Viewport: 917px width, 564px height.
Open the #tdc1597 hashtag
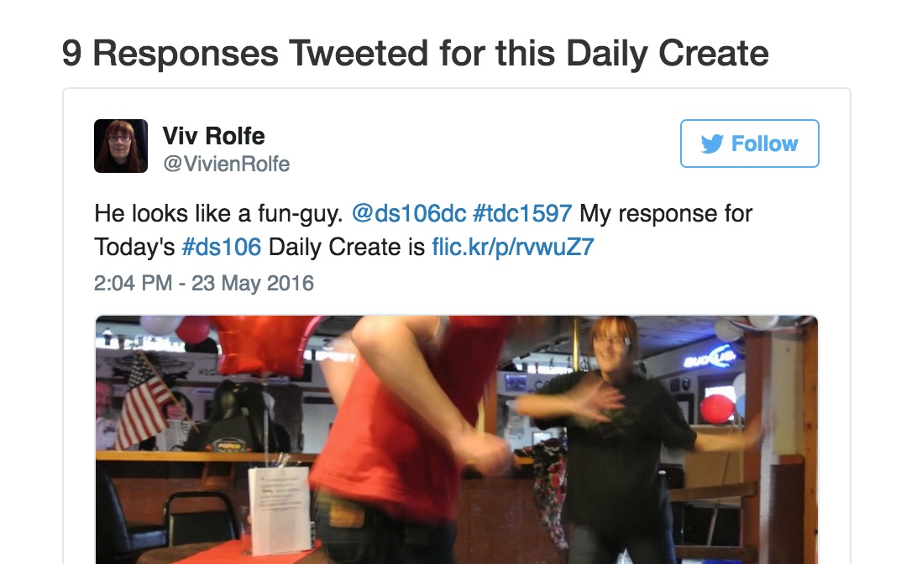pyautogui.click(x=521, y=213)
